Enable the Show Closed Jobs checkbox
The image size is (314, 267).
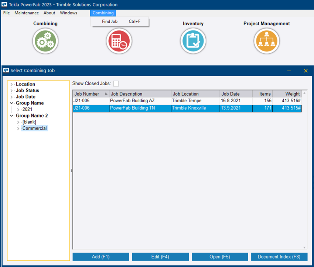[116, 83]
